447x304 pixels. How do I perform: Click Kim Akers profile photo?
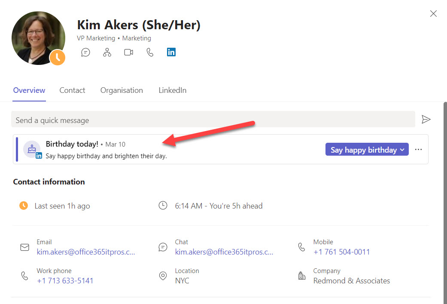click(x=38, y=38)
